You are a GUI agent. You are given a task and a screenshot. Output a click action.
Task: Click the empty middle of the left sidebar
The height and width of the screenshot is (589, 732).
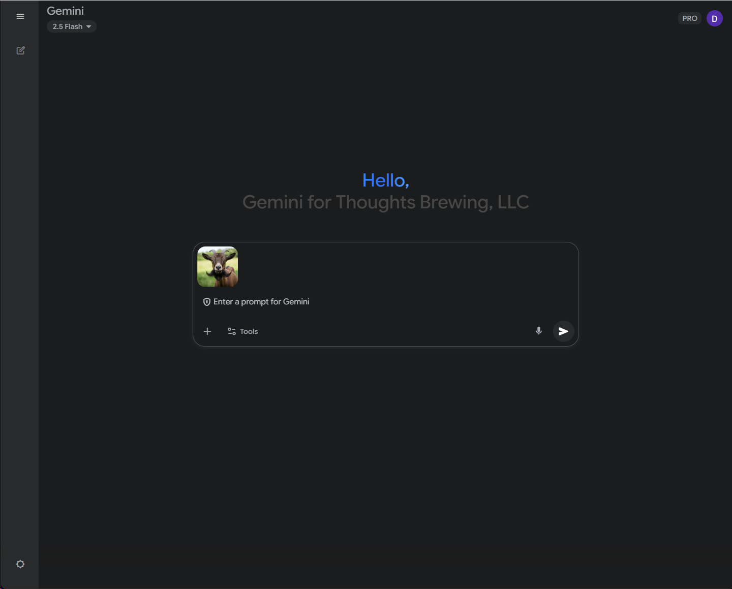(20, 305)
